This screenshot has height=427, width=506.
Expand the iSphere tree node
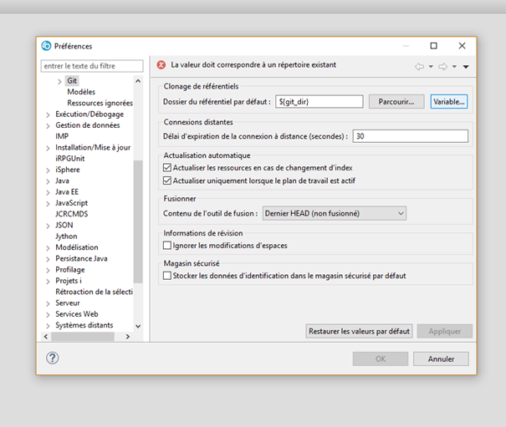48,170
